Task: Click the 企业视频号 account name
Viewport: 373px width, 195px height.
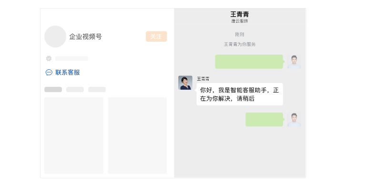Action: [86, 37]
